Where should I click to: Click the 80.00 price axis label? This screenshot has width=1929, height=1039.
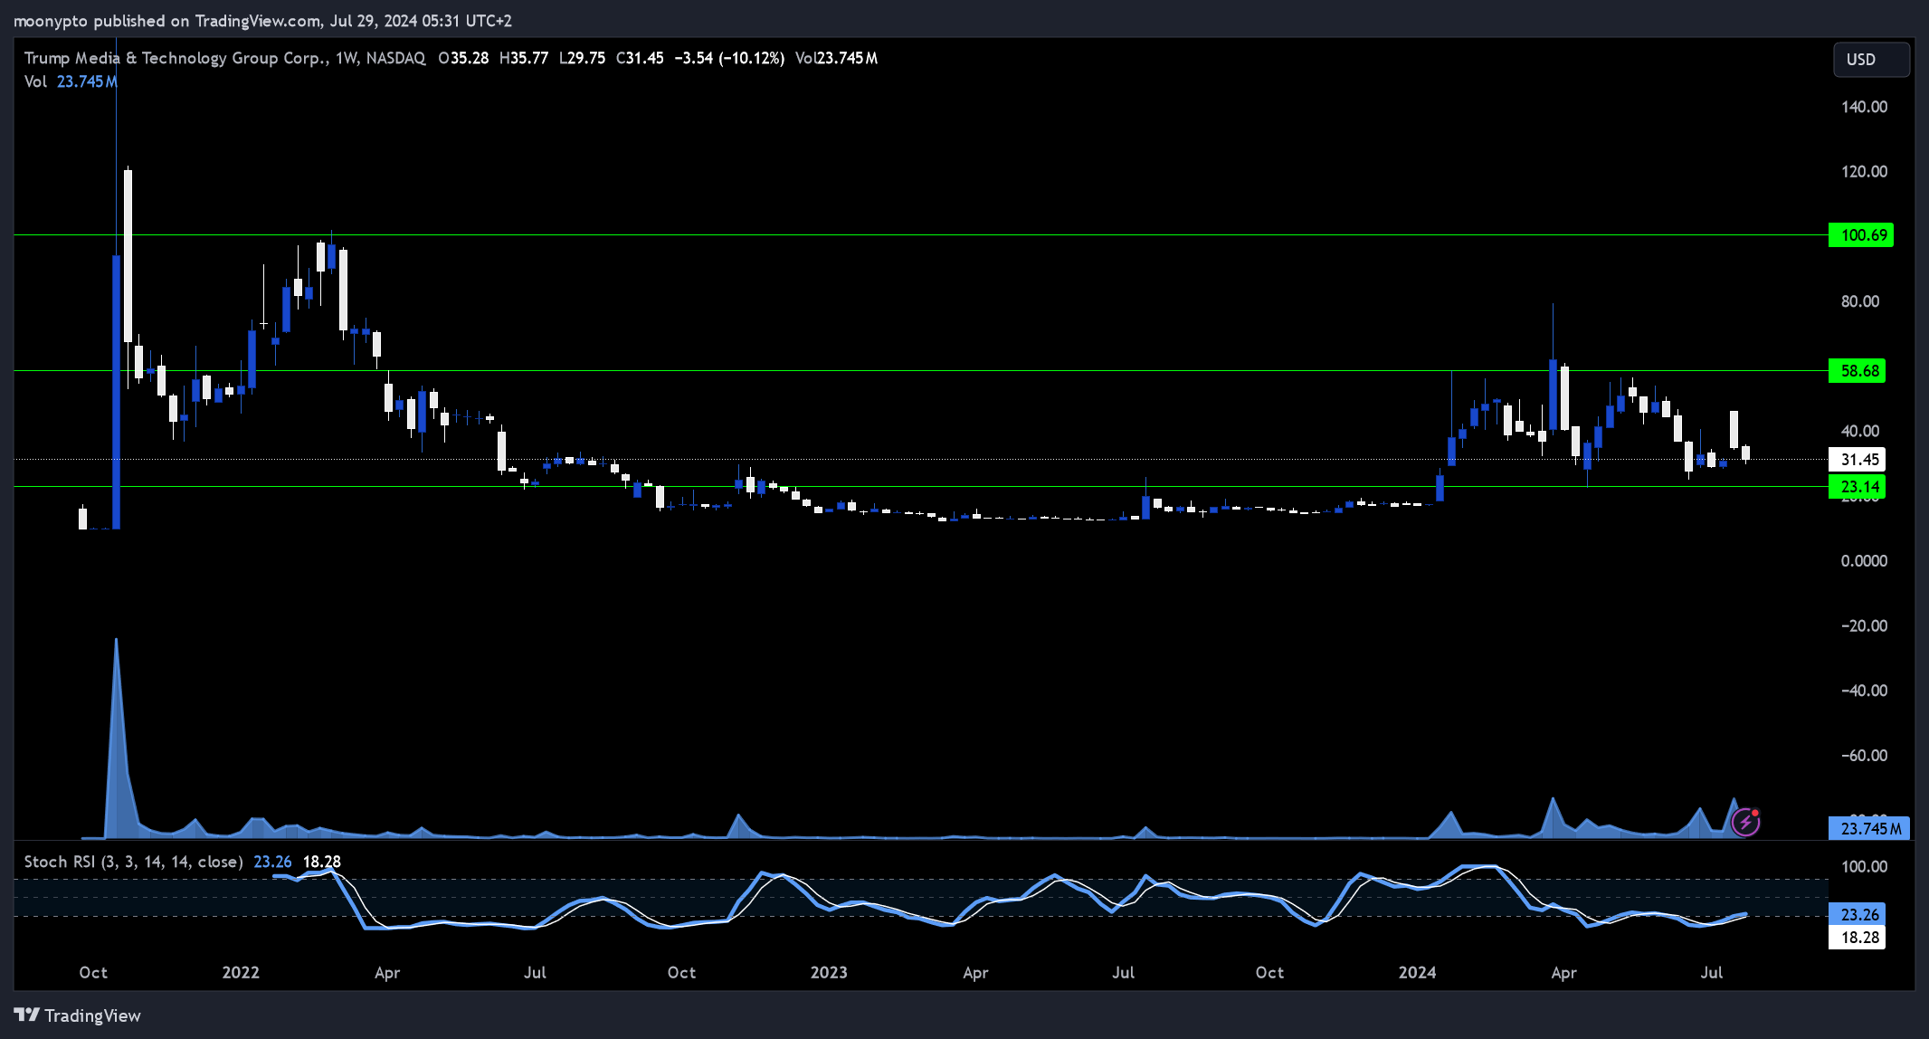(1860, 301)
